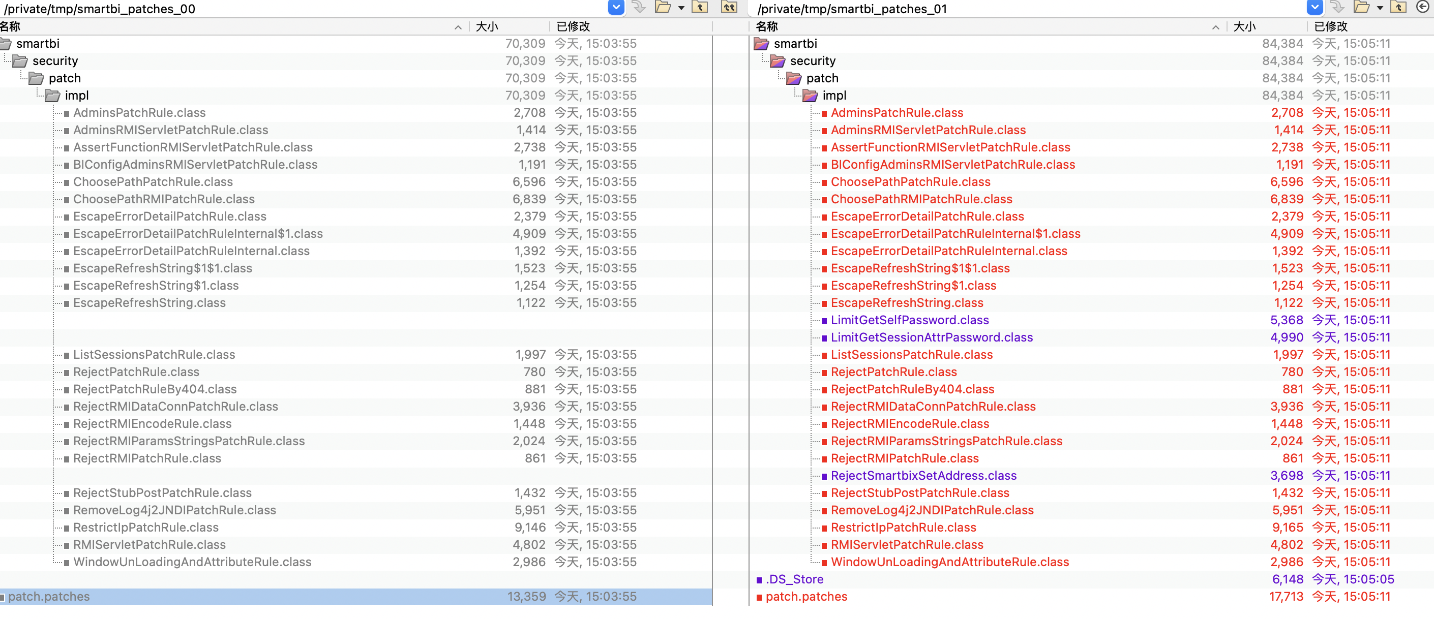Select RejectSmartbixSetAddress.class in right pane
The height and width of the screenshot is (619, 1434).
(x=923, y=476)
